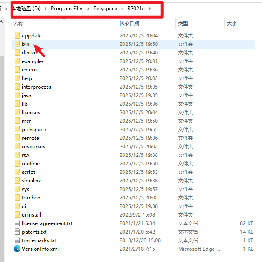262x262 pixels.
Task: Click the toolbox folder icon
Action: coord(17,197)
